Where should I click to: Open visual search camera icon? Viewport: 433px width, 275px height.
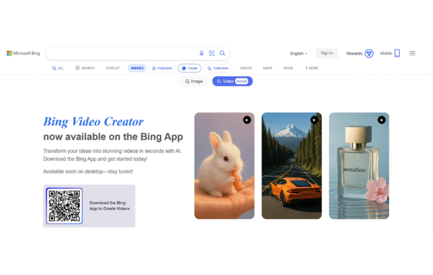pyautogui.click(x=212, y=53)
